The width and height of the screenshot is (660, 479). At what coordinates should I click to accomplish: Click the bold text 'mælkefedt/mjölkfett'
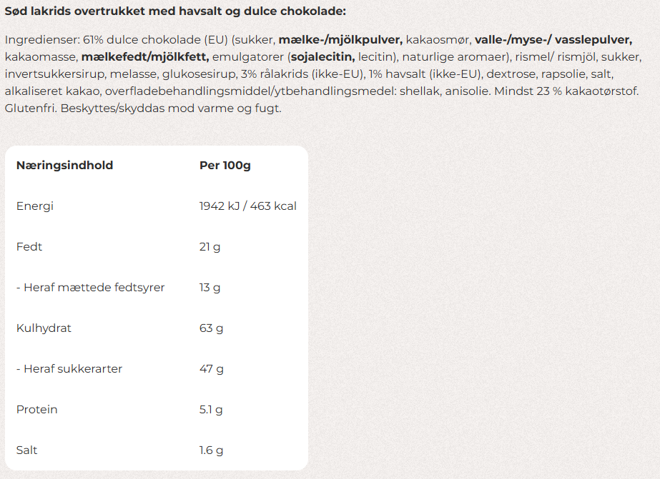coord(145,56)
